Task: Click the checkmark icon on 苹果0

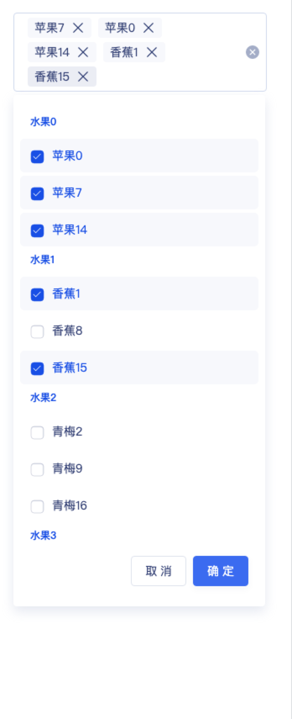Action: [37, 156]
